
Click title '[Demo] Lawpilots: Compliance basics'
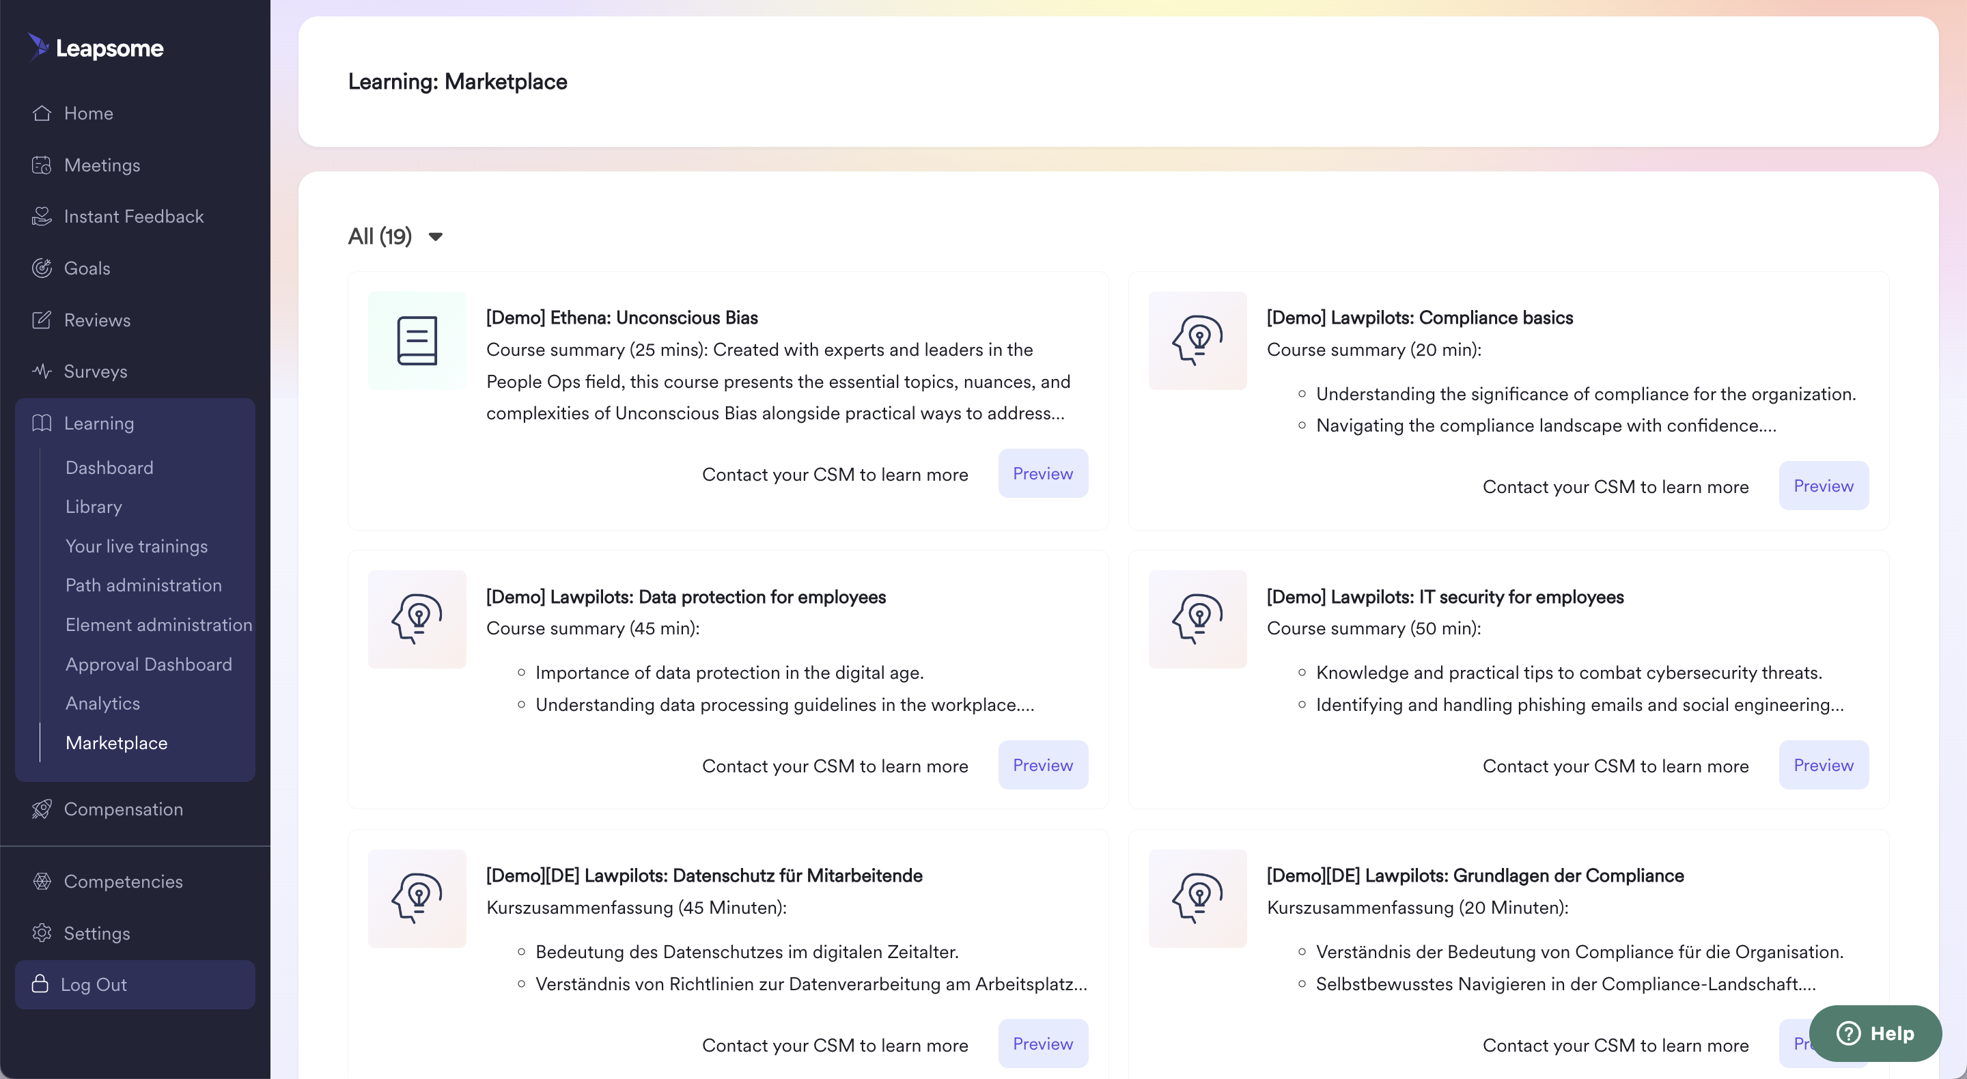[x=1419, y=318]
